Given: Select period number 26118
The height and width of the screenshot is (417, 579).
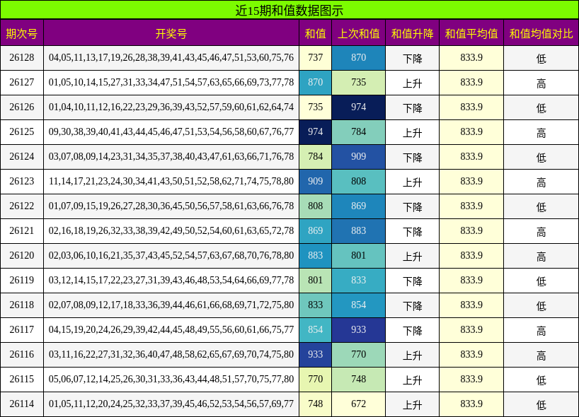Looking at the screenshot, I should pos(22,305).
